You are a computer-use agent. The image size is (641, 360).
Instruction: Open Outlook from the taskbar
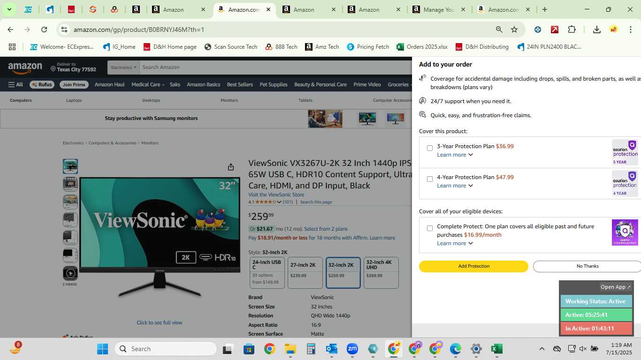(332, 349)
